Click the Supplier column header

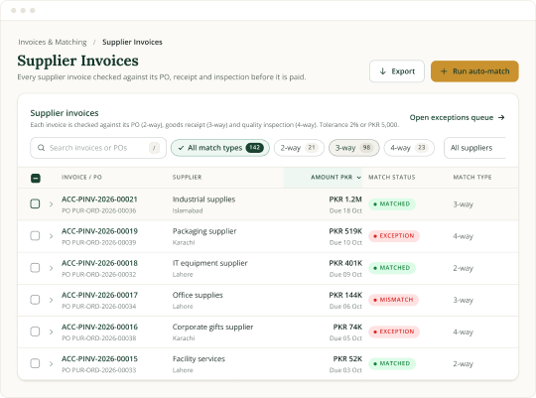point(187,177)
